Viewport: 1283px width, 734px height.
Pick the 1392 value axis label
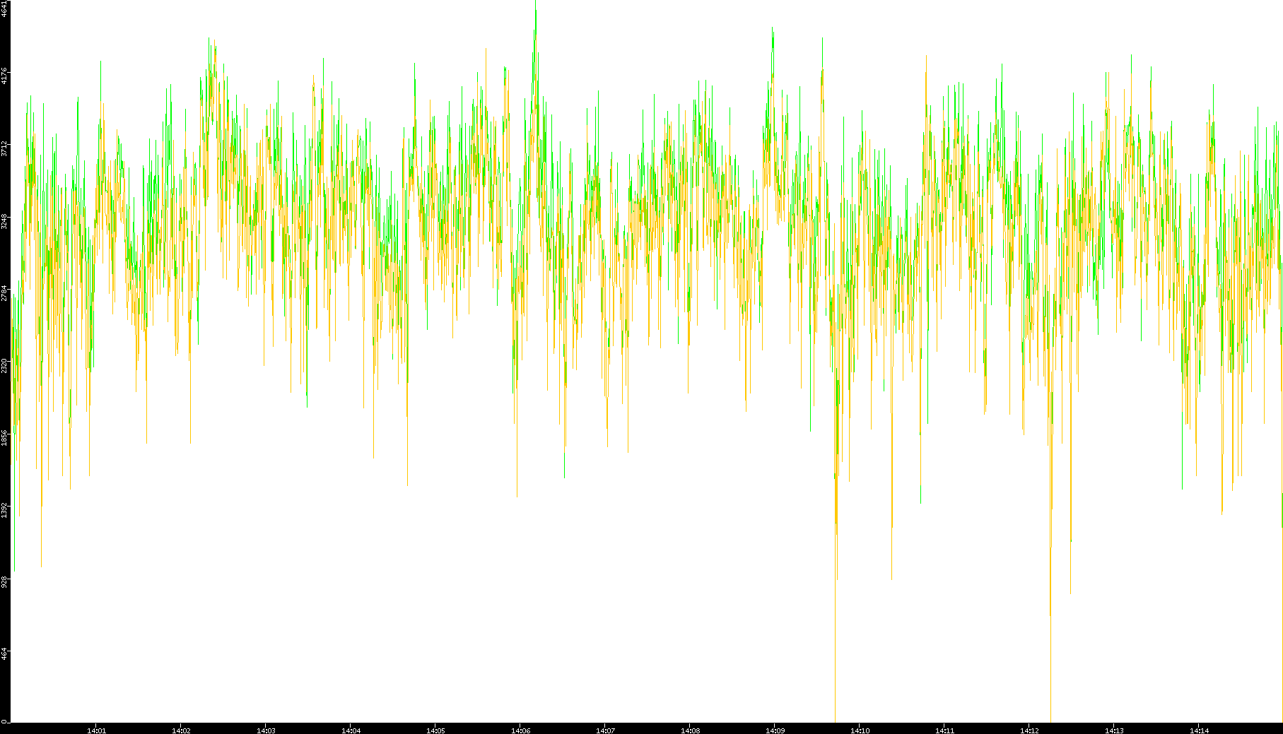(x=4, y=509)
